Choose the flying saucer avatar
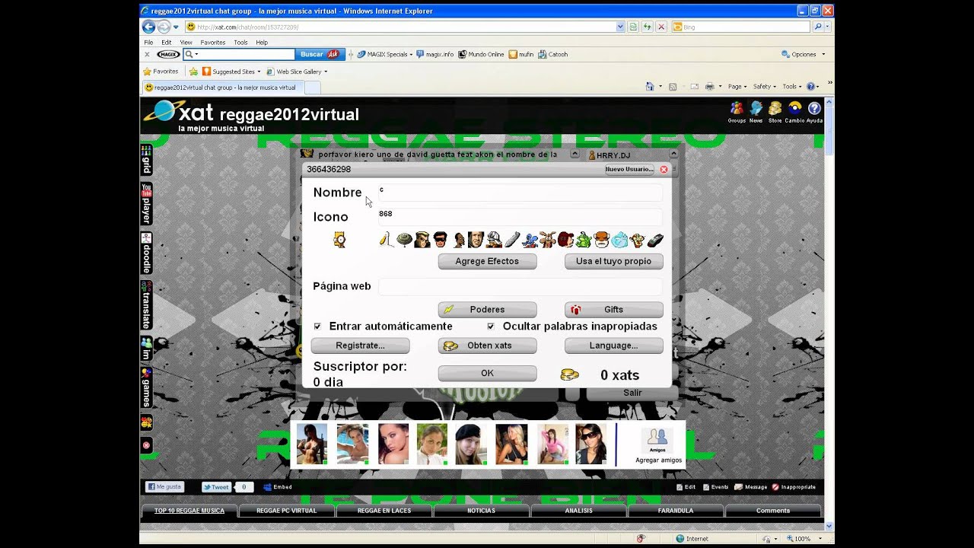Screen dimensions: 974x548 pyautogui.click(x=404, y=240)
